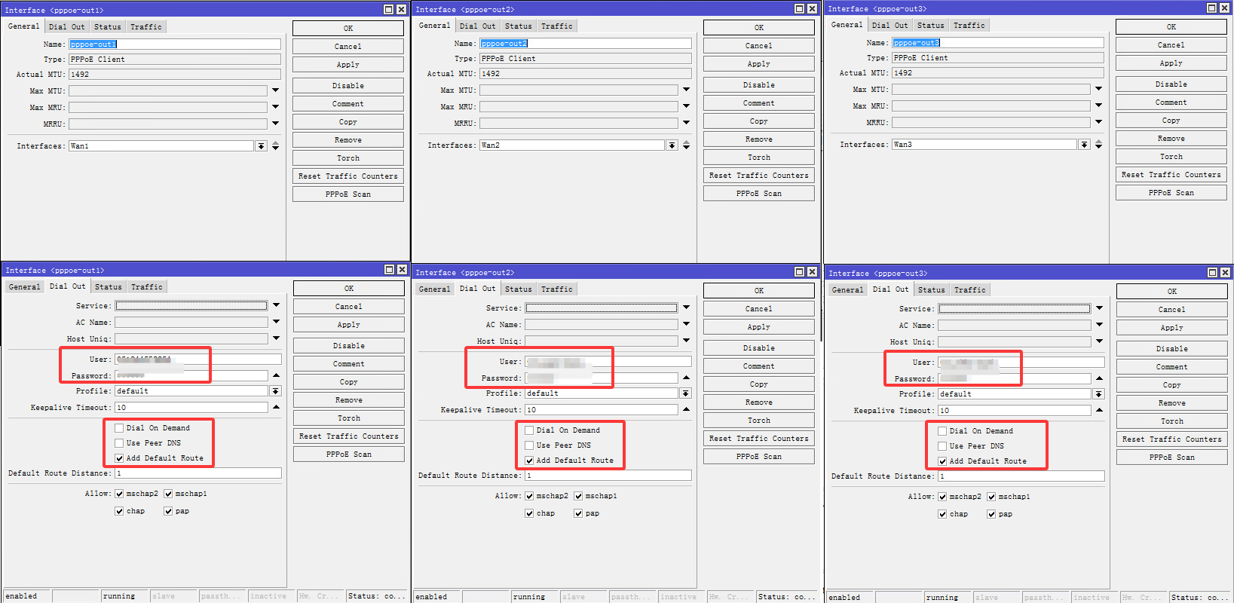Maximize the pppoe-out3 window showing Wan3 interface
1234x603 pixels.
(x=1211, y=8)
